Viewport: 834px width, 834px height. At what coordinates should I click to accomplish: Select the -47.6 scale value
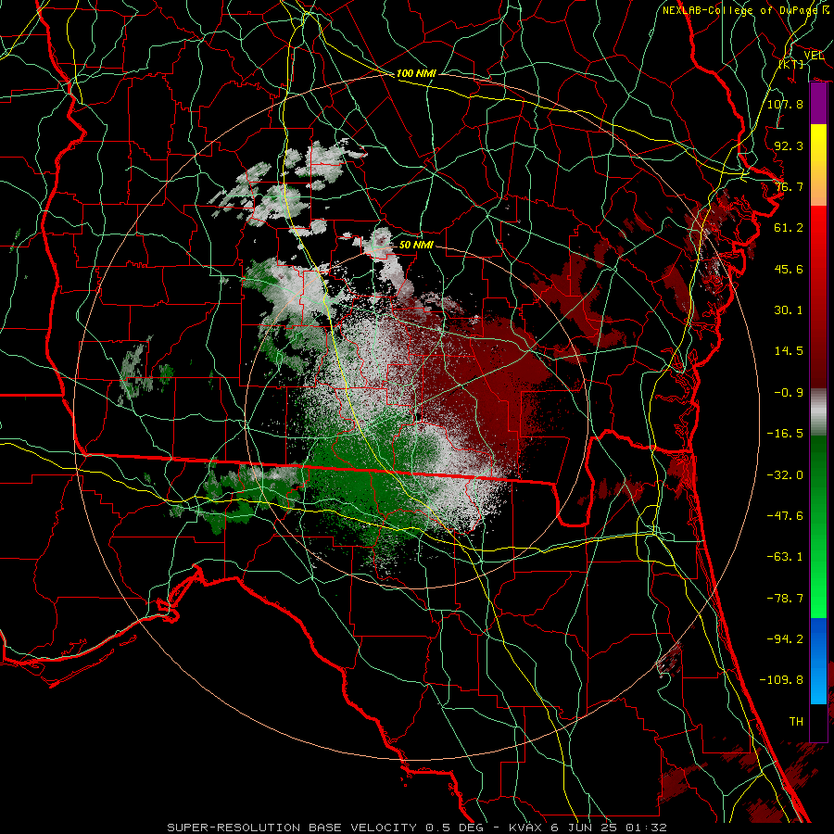tap(785, 516)
